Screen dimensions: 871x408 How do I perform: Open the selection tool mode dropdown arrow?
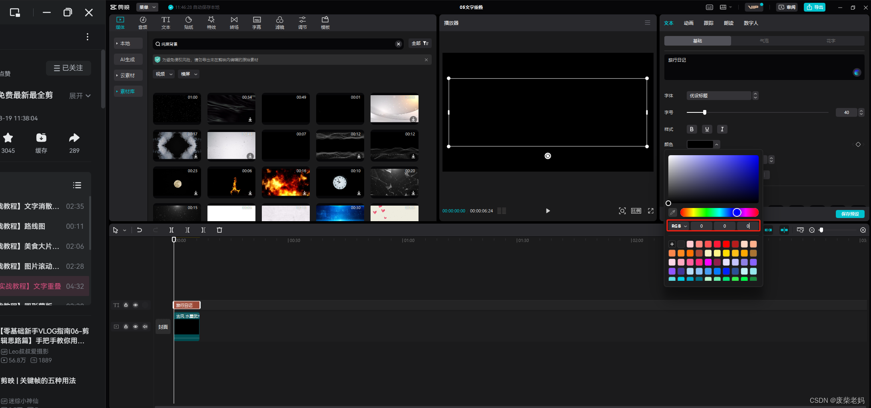[125, 230]
